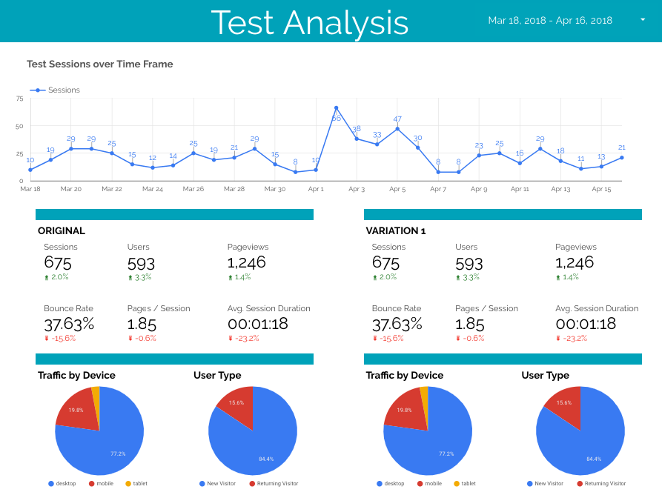This screenshot has width=662, height=495.
Task: Click the Test Sessions over Time Frame title
Action: pyautogui.click(x=99, y=64)
